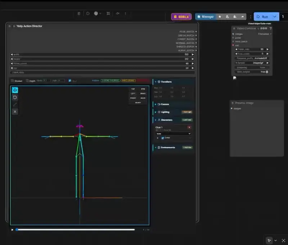Screen dimensions: 288x245
Task: Click the RESET view button
Action: coord(138,103)
